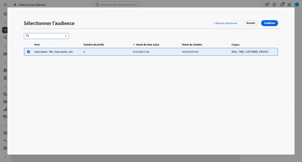Click the update date 11/06/2025 12:30
The image size is (302, 162).
coord(141,52)
